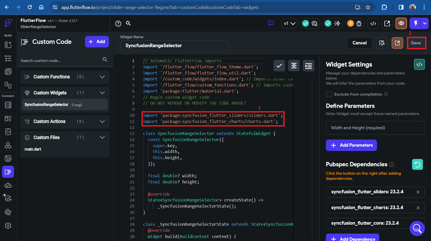Open the green code view icon
431x241 pixels.
coord(419,65)
